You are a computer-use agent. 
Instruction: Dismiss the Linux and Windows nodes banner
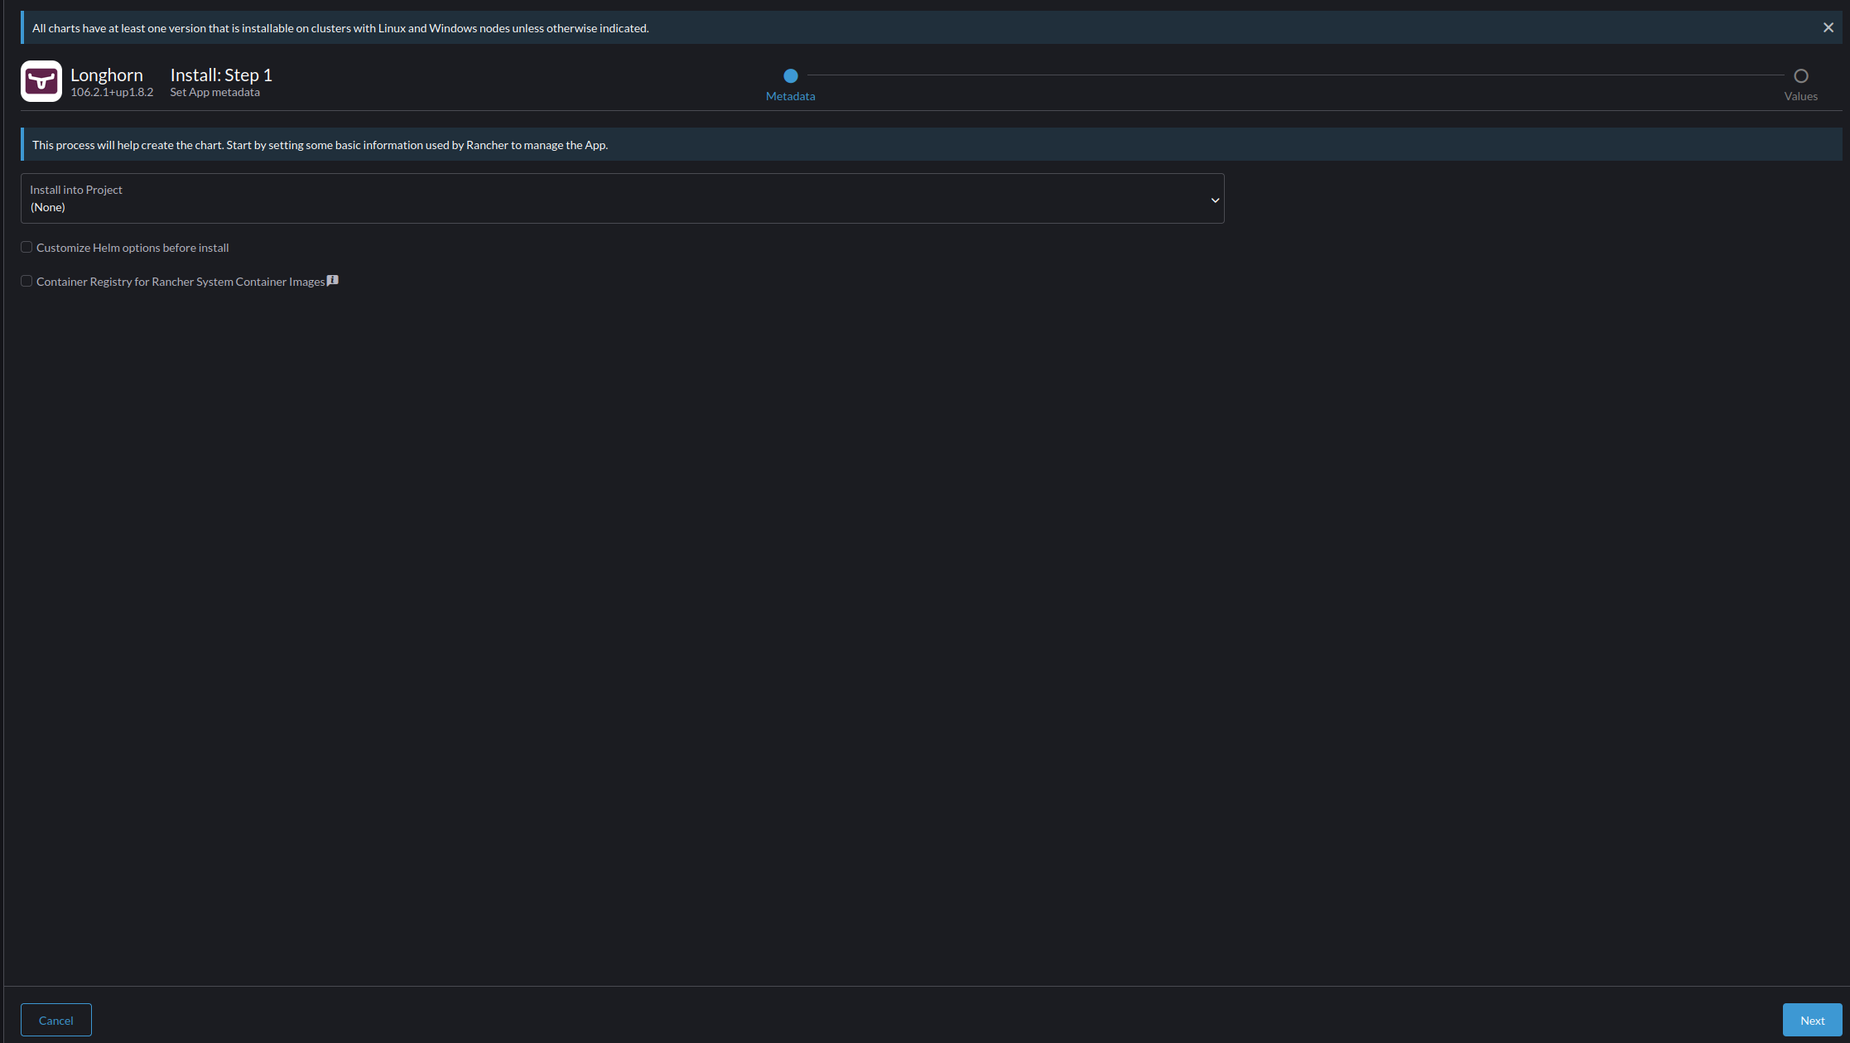[x=1828, y=27]
